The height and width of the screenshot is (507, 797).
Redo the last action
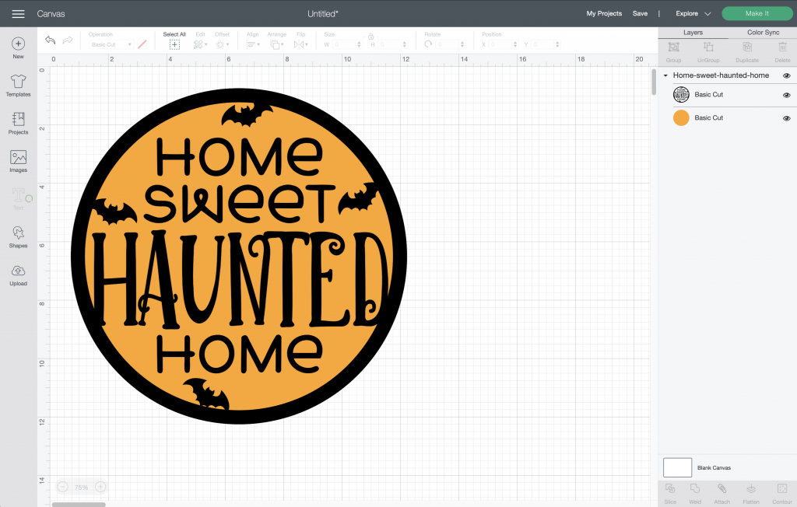[x=67, y=40]
